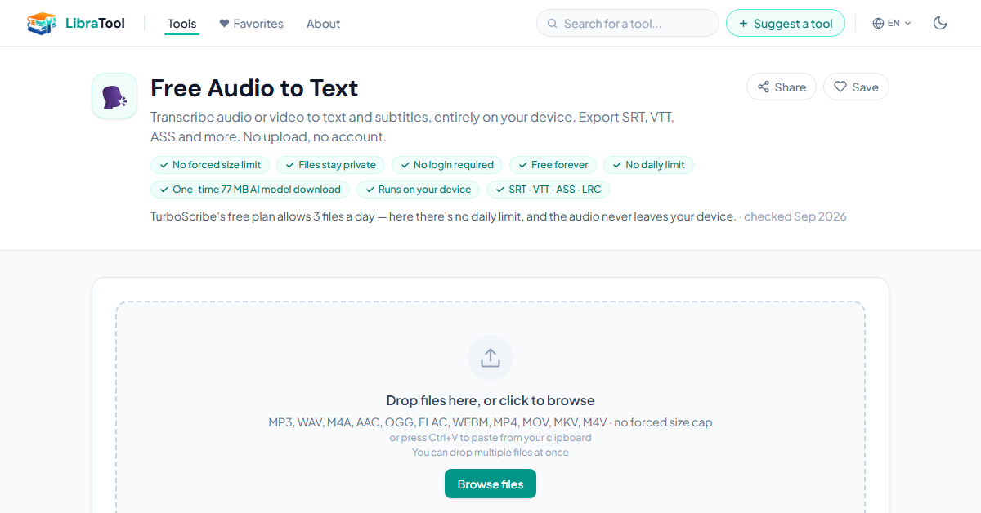Viewport: 981px width, 513px height.
Task: Open the About page
Action: [x=323, y=24]
